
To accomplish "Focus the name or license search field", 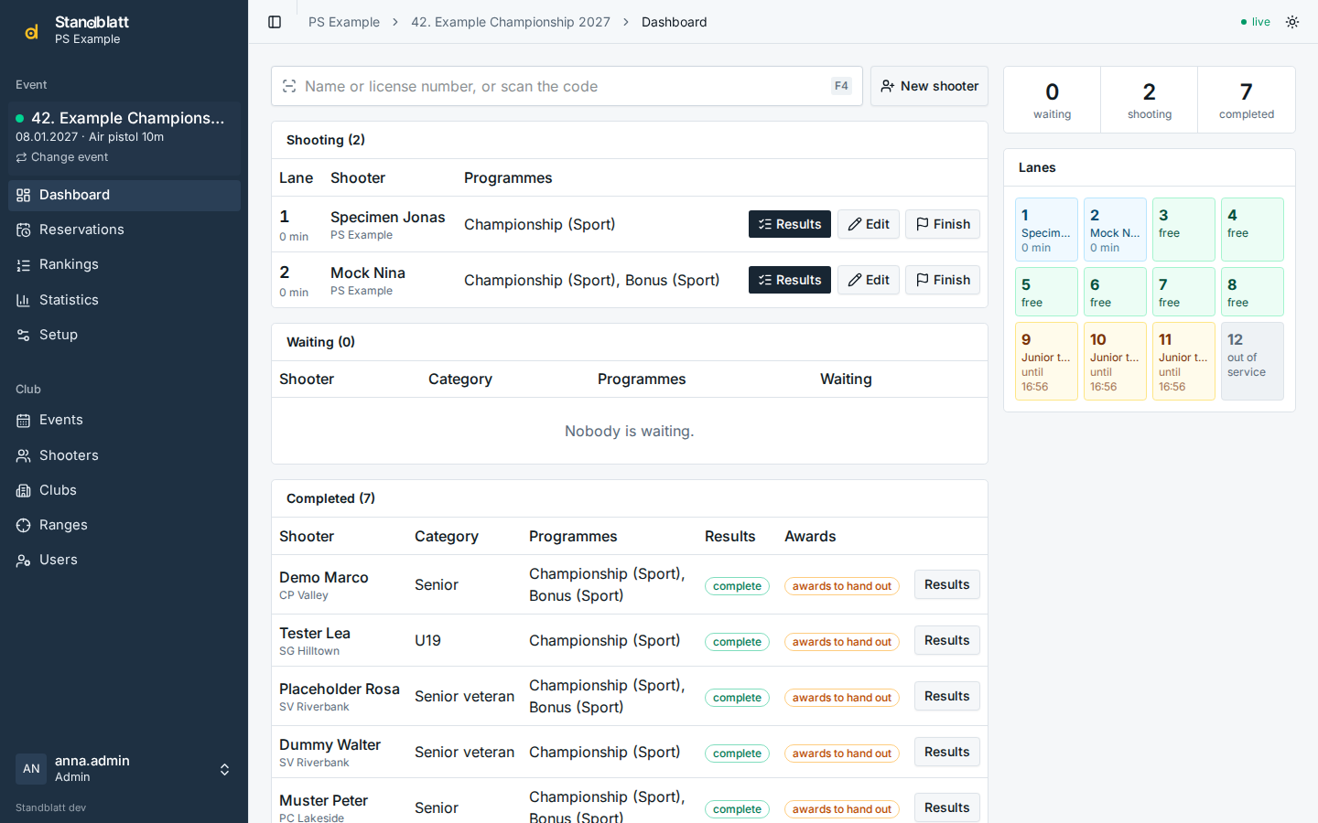I will [x=567, y=86].
